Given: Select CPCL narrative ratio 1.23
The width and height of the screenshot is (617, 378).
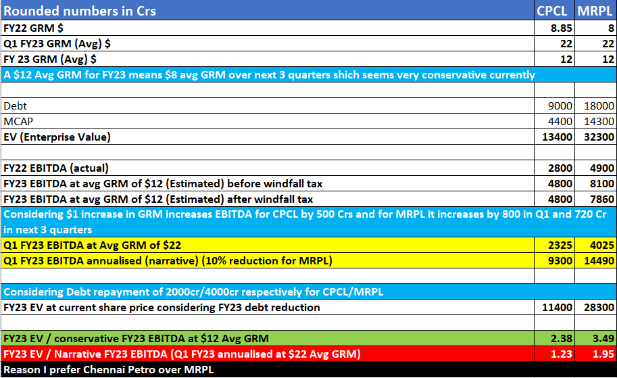Looking at the screenshot, I should (554, 354).
